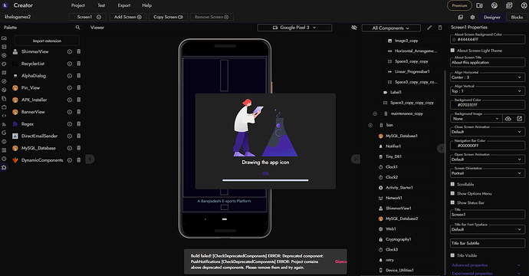Show info for AlphaDialog extension
The image size is (529, 276).
tap(69, 76)
